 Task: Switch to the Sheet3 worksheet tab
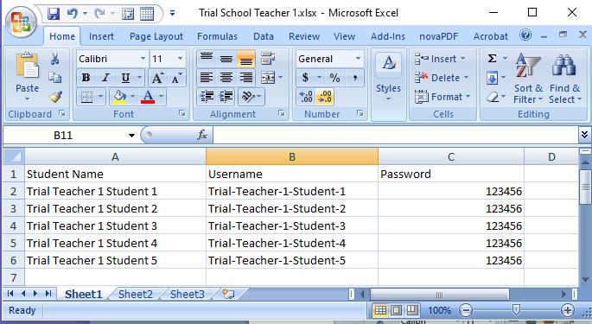[188, 294]
